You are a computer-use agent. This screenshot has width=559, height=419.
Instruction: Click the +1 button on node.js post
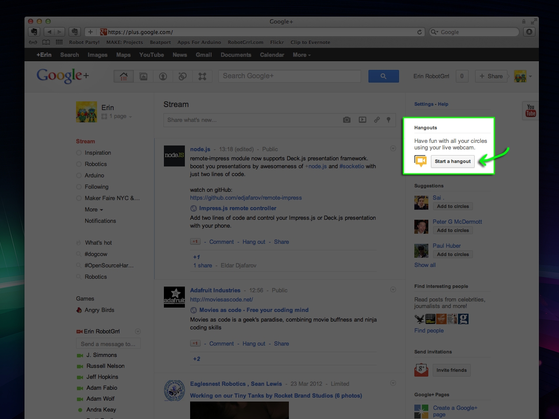click(195, 242)
